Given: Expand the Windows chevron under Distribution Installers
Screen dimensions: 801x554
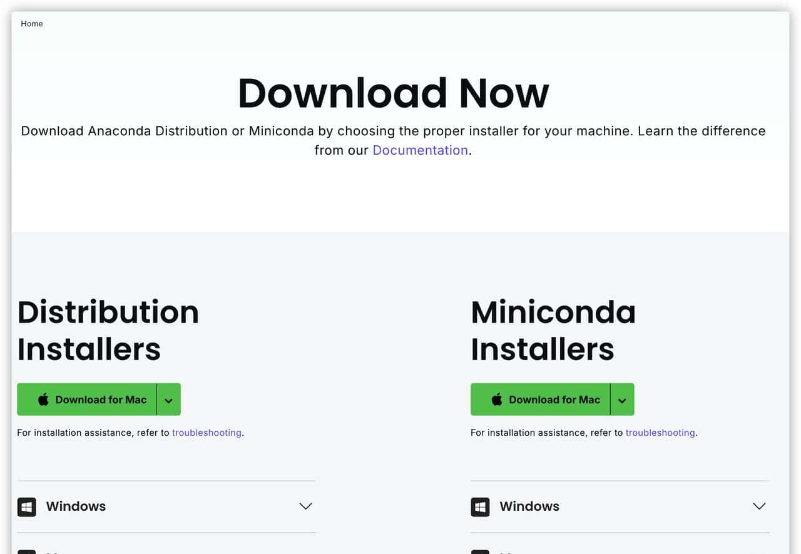Looking at the screenshot, I should (x=305, y=506).
